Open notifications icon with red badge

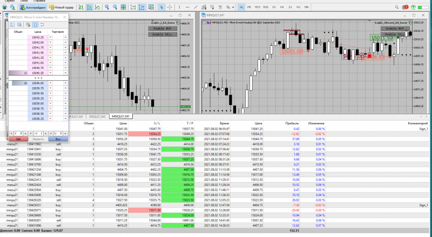pos(405,8)
